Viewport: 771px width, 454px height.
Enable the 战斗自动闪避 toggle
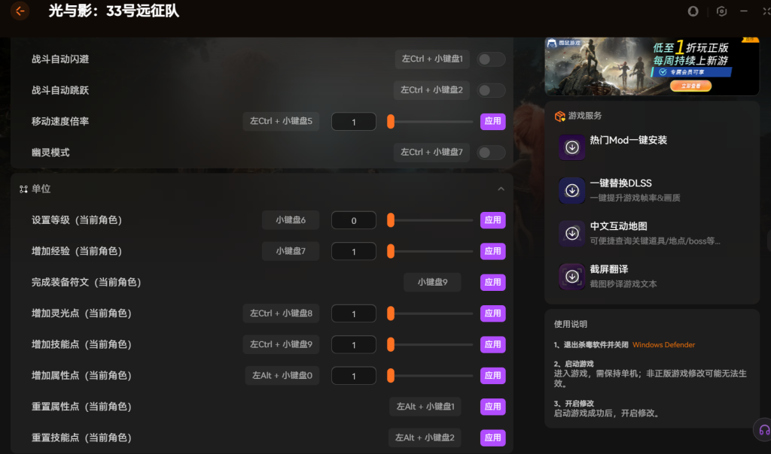pos(491,59)
